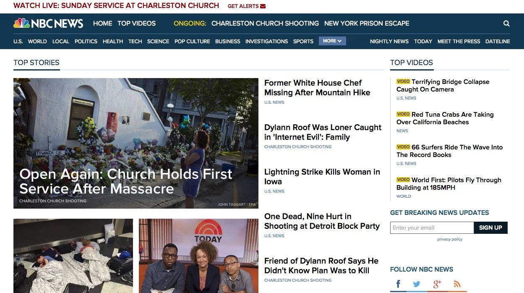524x293 pixels.
Task: Open the RSS feed icon
Action: 457,284
